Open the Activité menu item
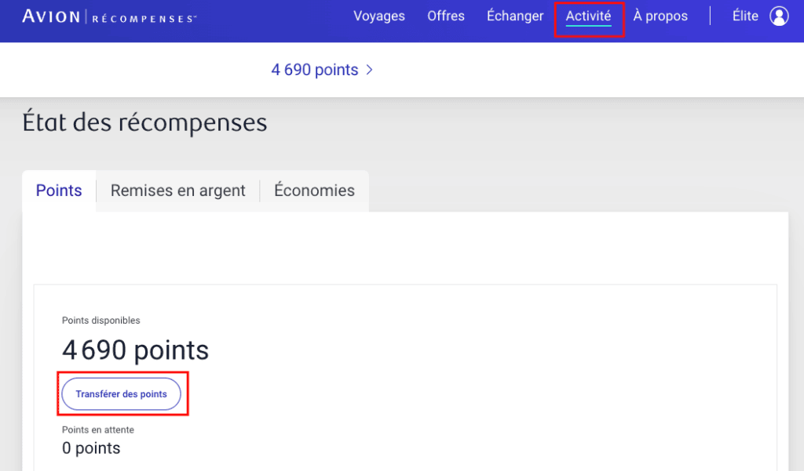The height and width of the screenshot is (471, 804). click(588, 16)
